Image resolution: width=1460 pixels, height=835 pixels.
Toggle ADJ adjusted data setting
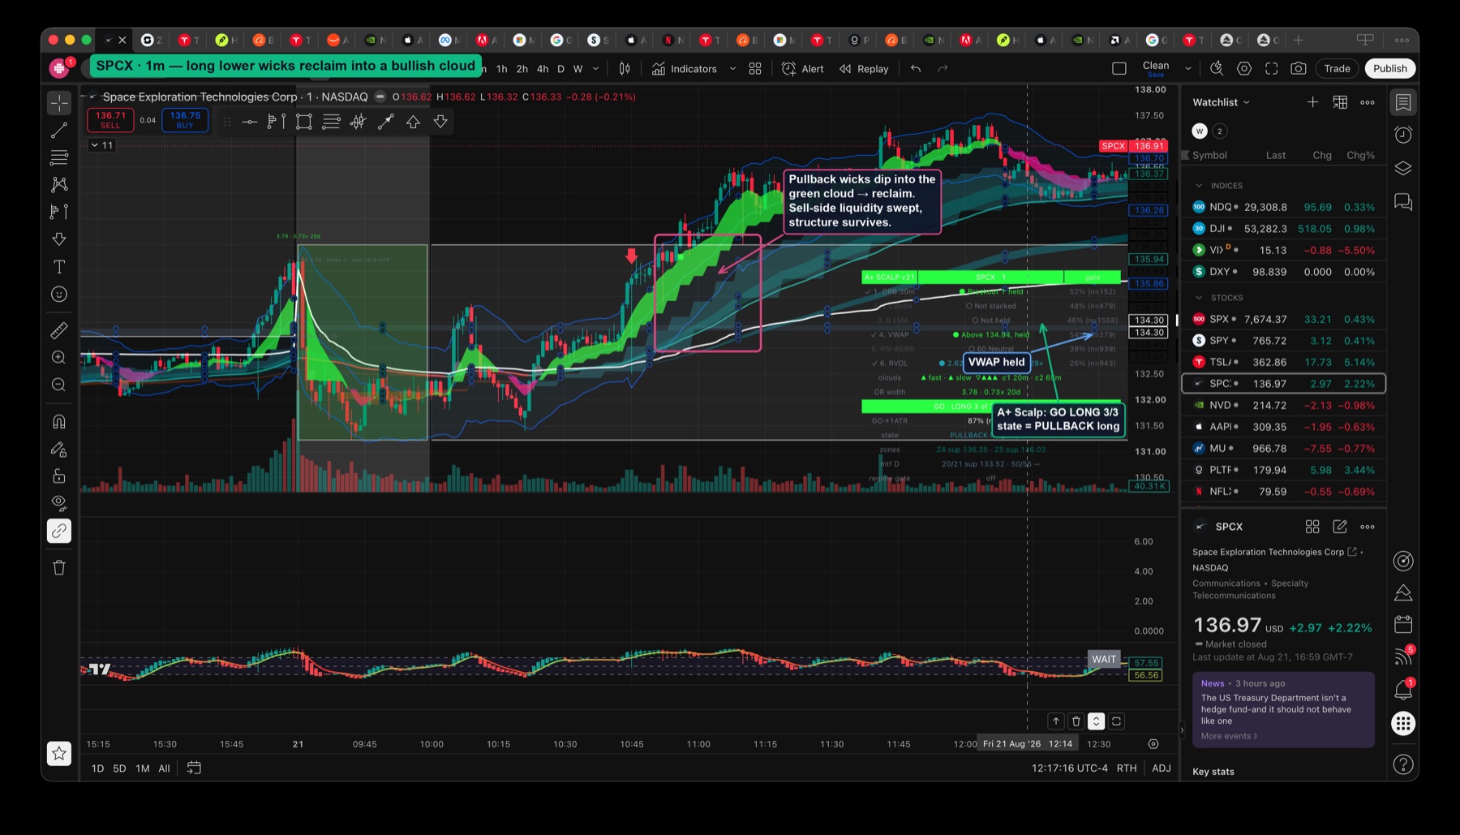(1162, 768)
